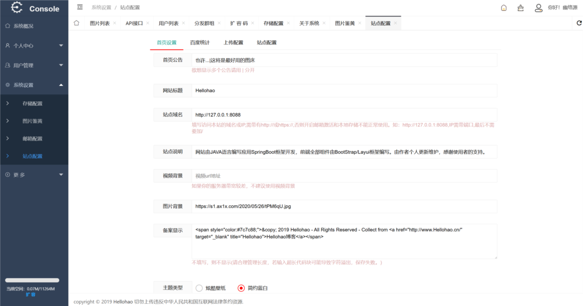The width and height of the screenshot is (583, 306).
Task: Open 图片鉴黄 in sidebar submenu
Action: (x=32, y=121)
